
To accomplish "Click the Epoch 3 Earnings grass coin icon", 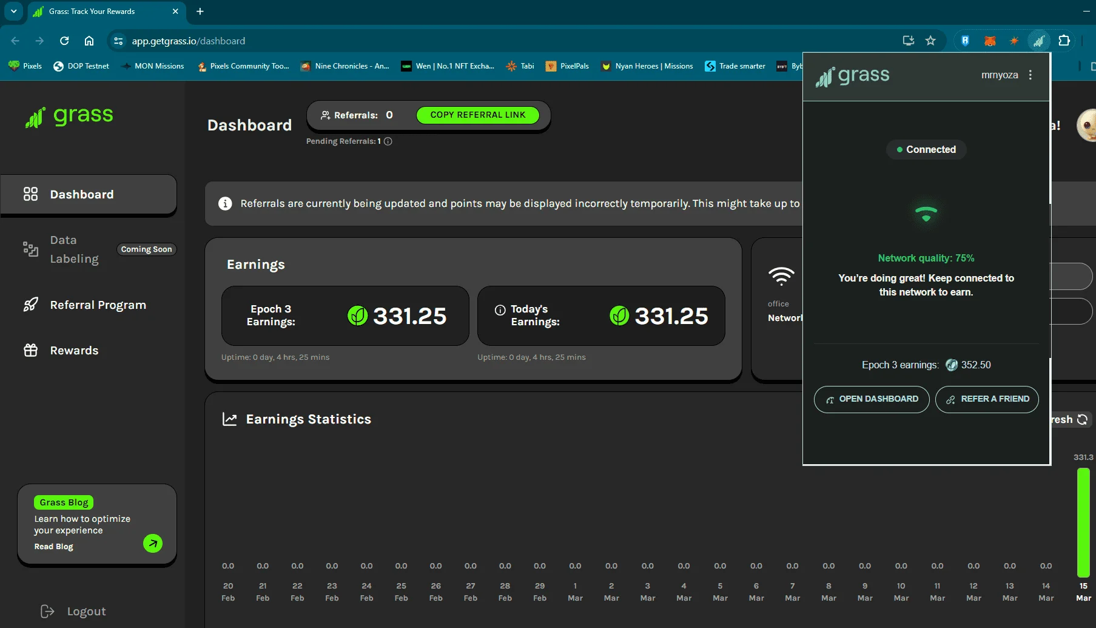I will [357, 316].
